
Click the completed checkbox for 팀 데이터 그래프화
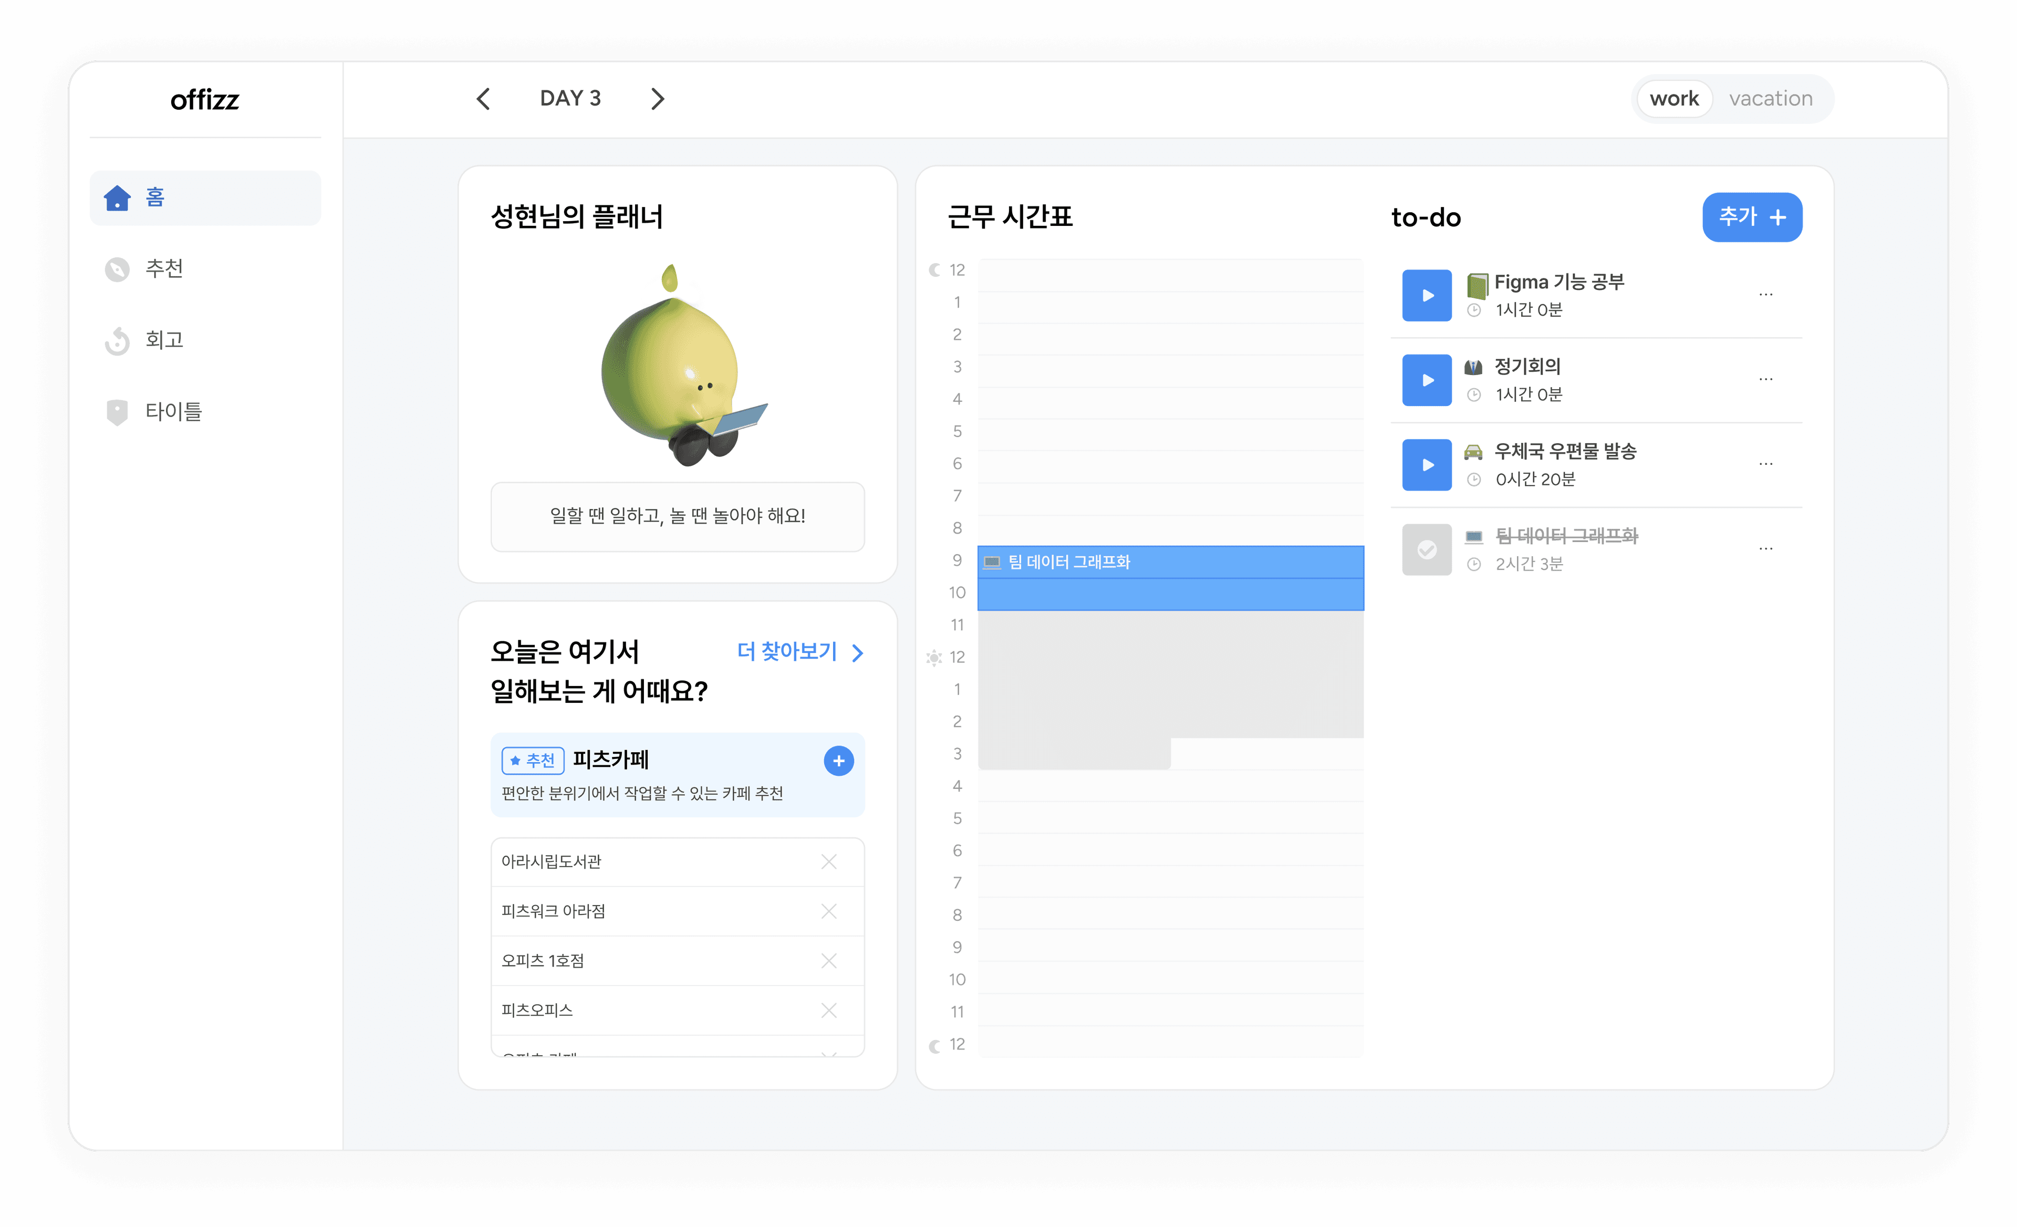pos(1425,547)
